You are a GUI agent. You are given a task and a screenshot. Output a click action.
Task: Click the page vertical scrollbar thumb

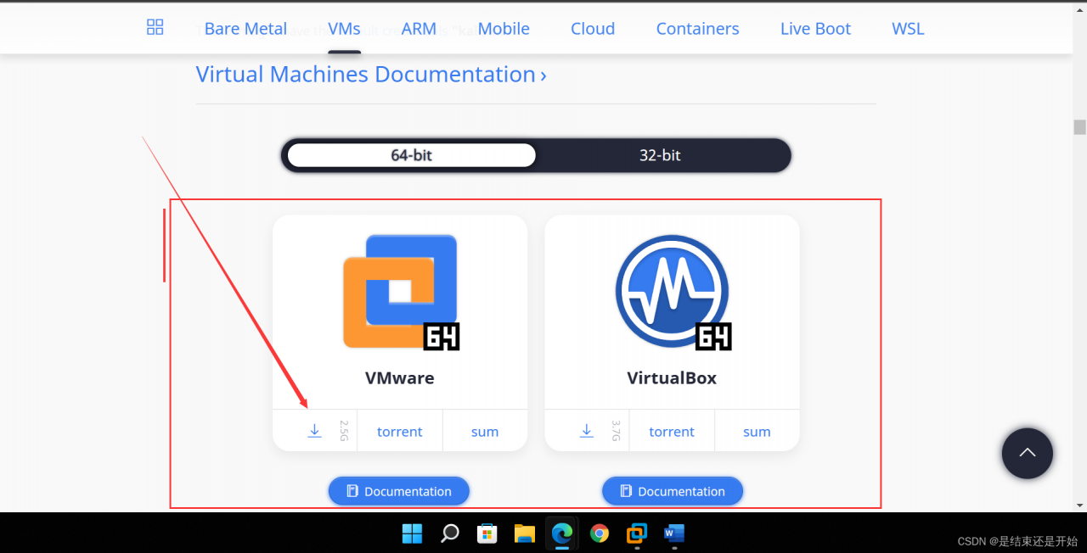1079,127
